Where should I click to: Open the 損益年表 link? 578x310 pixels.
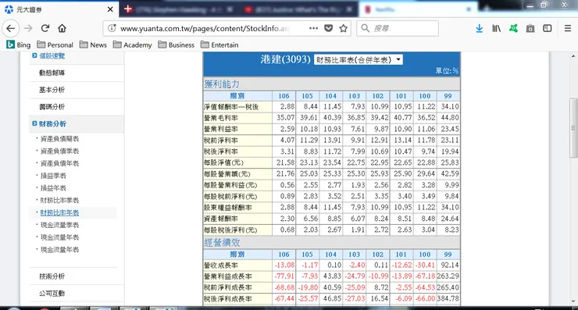(x=53, y=188)
